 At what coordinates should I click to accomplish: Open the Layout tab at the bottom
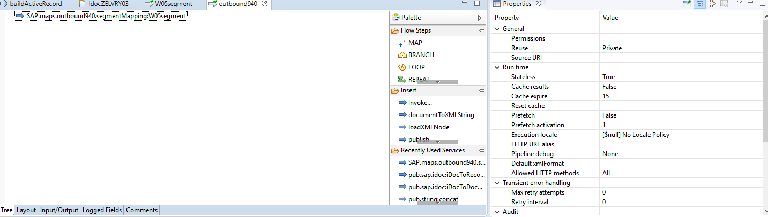click(26, 210)
